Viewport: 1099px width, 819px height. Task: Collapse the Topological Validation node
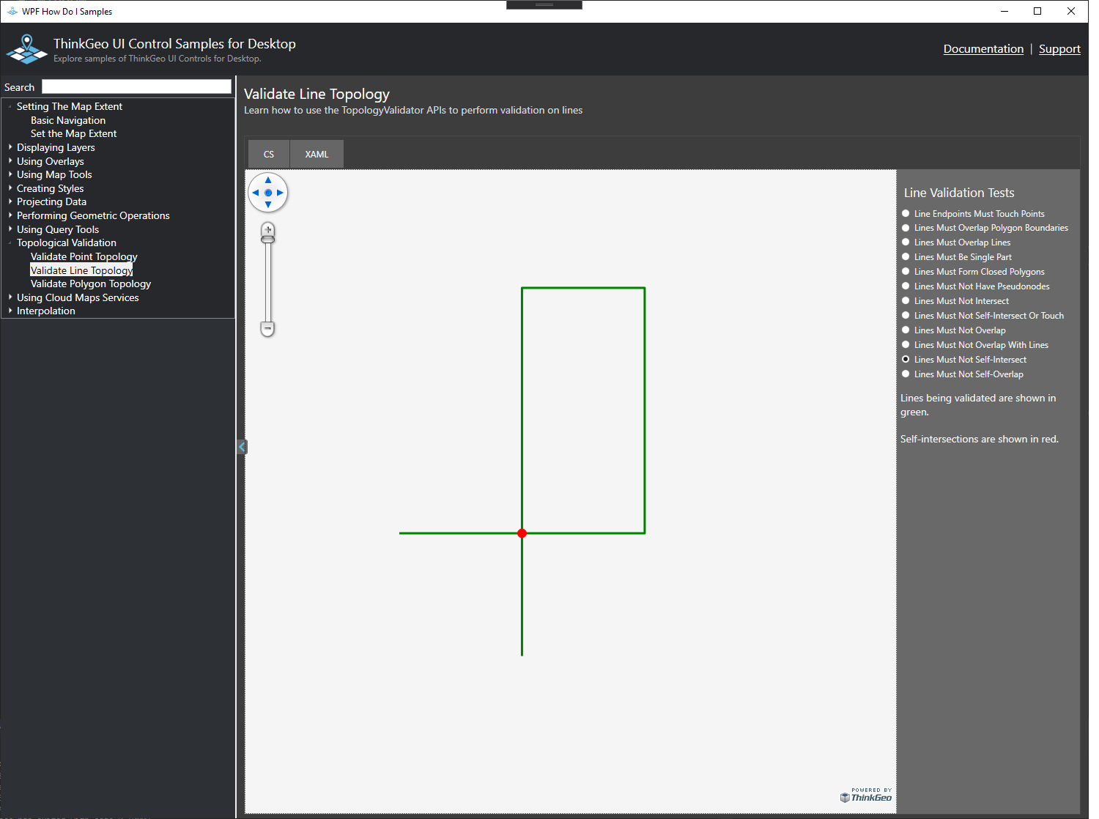[x=10, y=242]
